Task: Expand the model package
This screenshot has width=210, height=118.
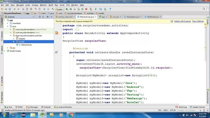Action: click(14, 42)
